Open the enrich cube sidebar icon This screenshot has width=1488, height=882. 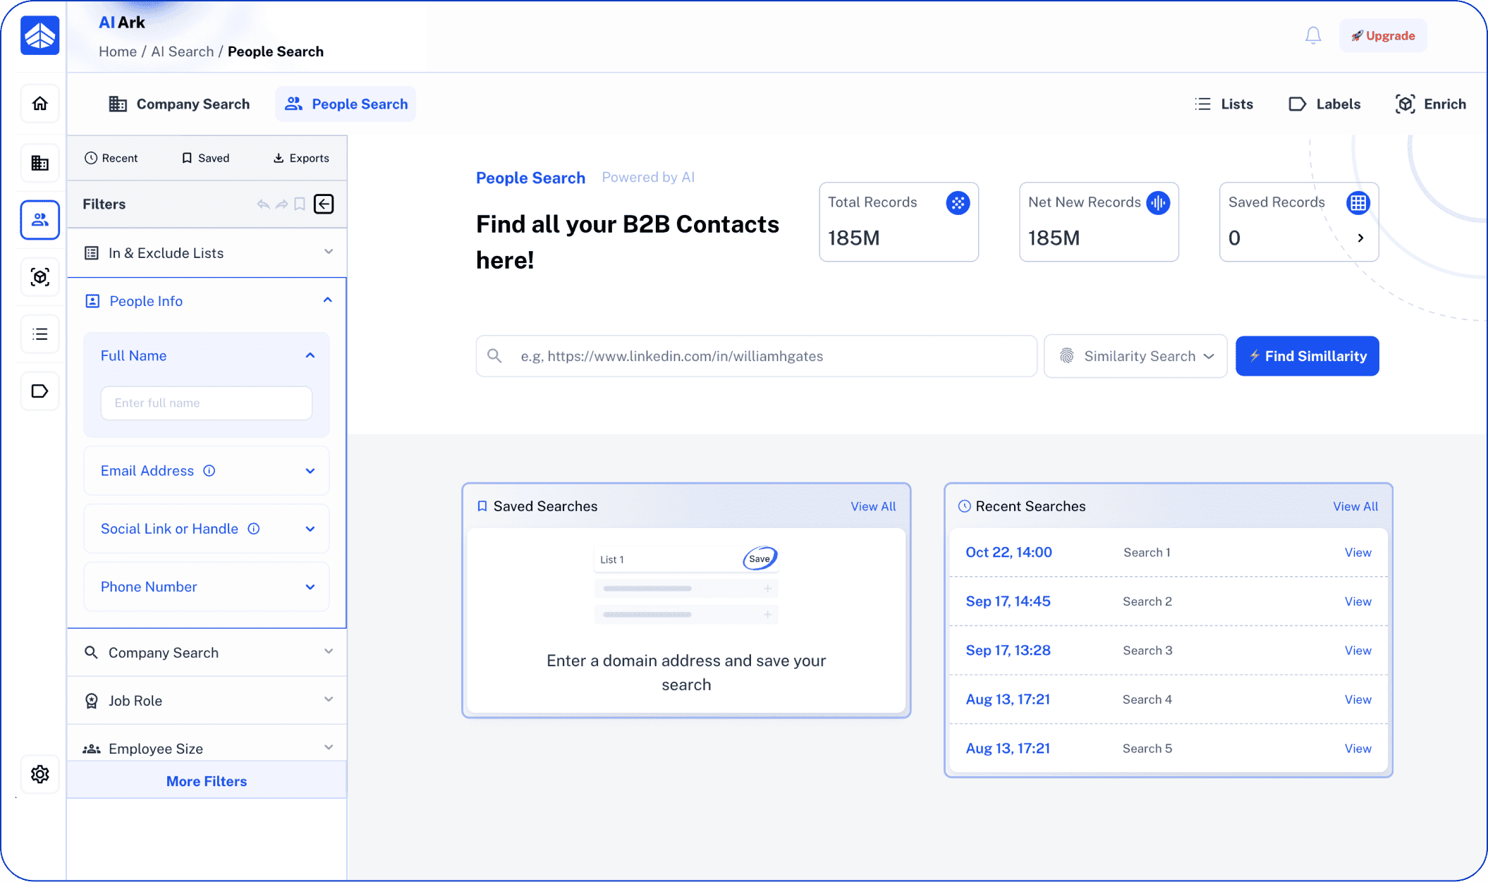40,276
